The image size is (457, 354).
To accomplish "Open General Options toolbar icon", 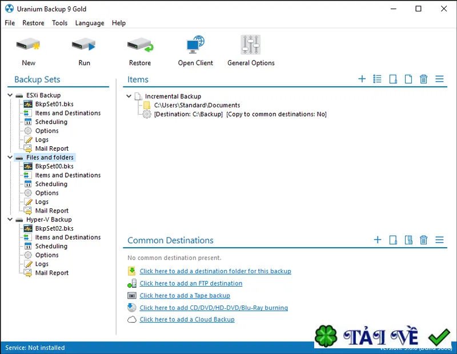I will (251, 45).
